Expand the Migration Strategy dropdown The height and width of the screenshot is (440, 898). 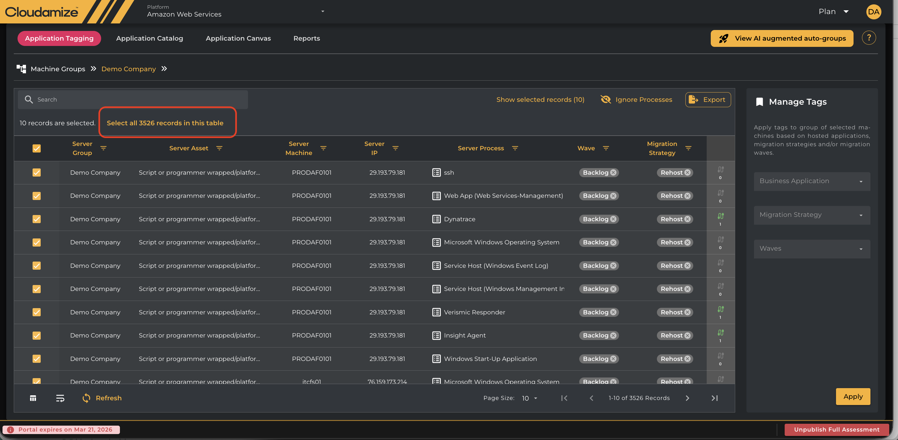coord(812,215)
